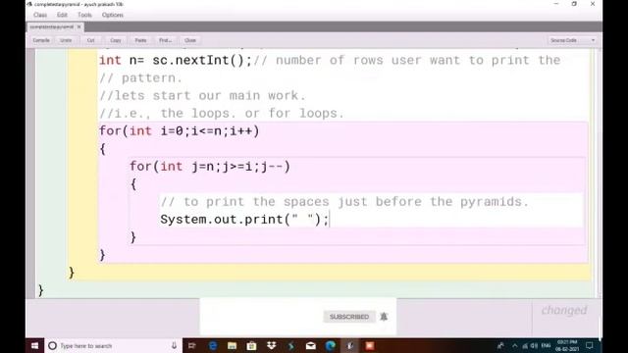Click the '//lets start our main work.' comment

click(x=202, y=96)
